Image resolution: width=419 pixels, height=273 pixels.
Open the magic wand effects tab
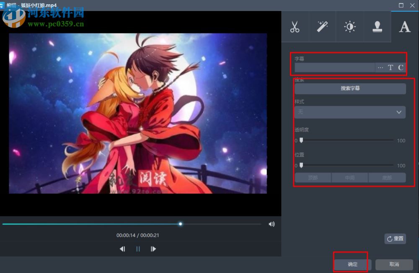pos(323,27)
